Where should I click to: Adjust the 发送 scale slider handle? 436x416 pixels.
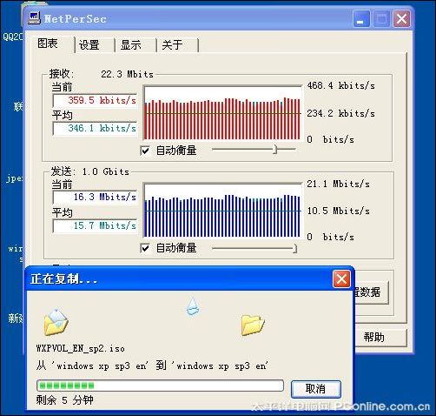tap(294, 248)
